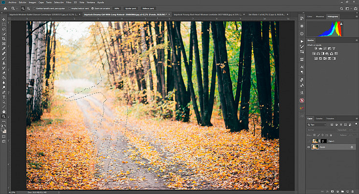Add a Color Balance adjustment
The height and width of the screenshot is (194, 359).
pyautogui.click(x=318, y=54)
